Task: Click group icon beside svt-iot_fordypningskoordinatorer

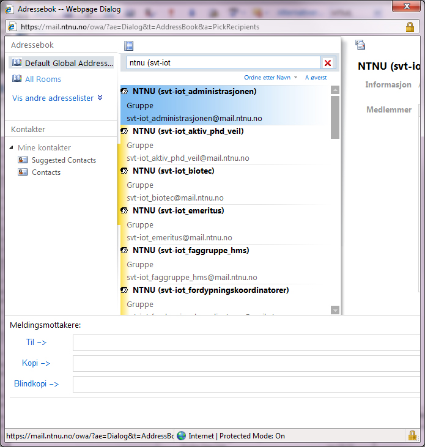Action: coord(124,290)
